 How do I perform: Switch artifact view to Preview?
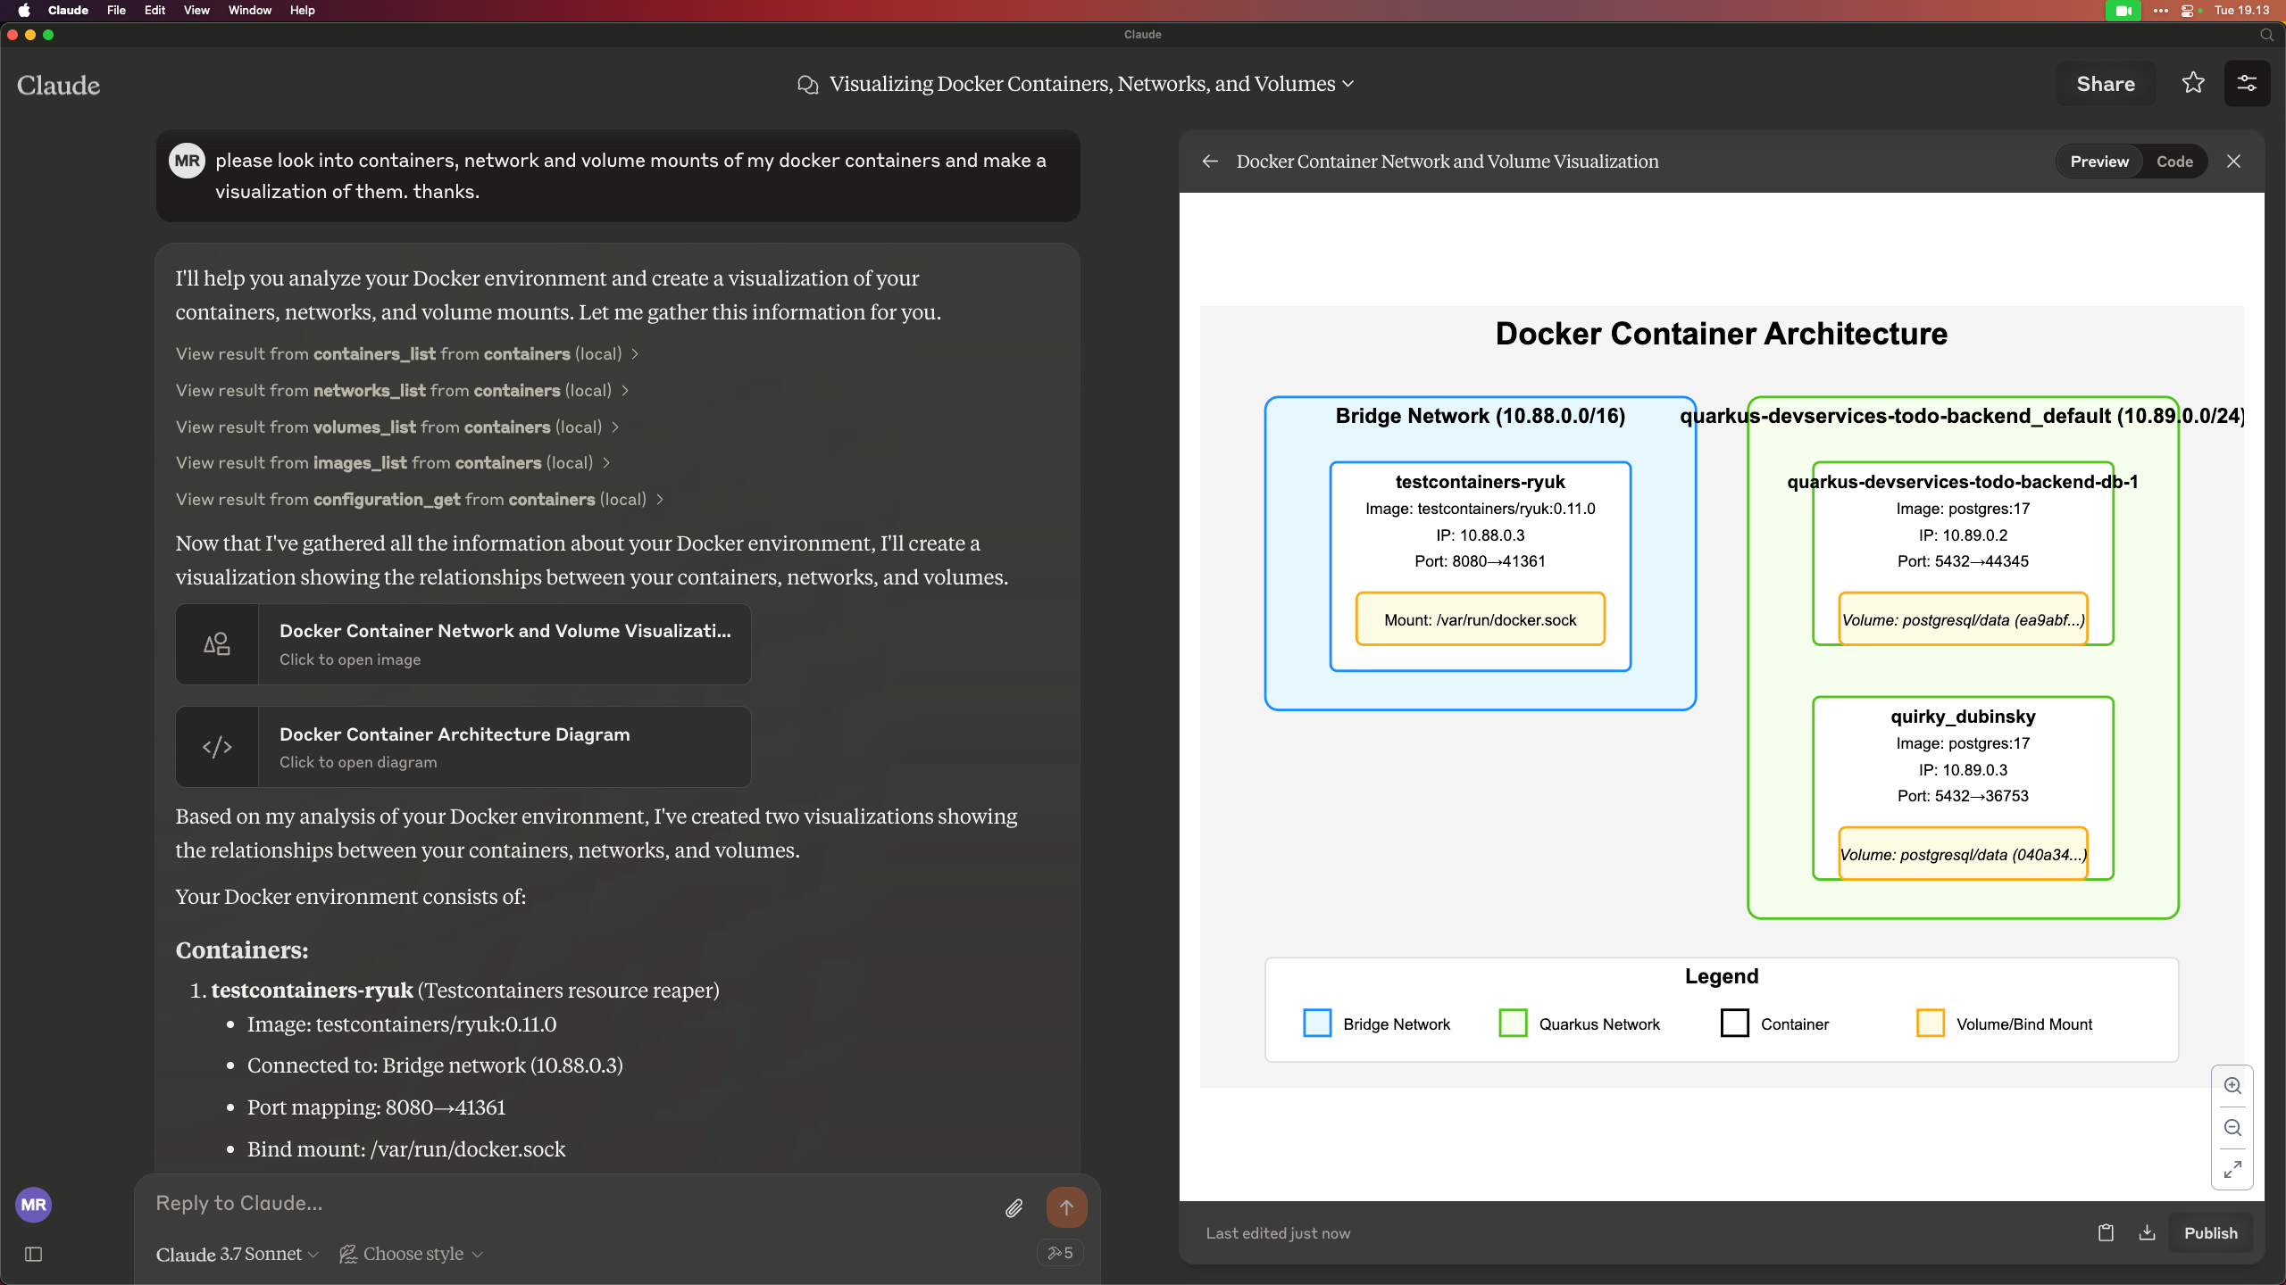pos(2099,162)
